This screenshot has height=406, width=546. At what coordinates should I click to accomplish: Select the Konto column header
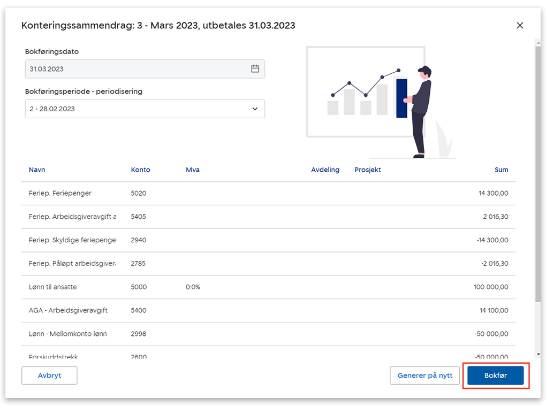(x=140, y=170)
